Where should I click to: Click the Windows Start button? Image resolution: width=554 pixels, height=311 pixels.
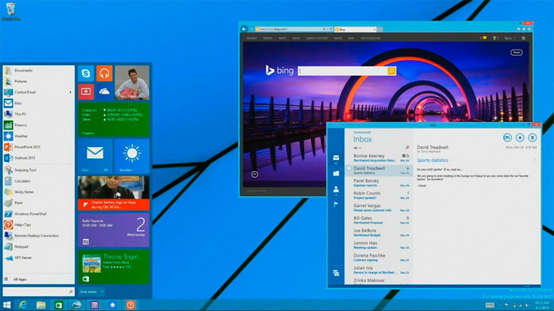click(x=7, y=305)
